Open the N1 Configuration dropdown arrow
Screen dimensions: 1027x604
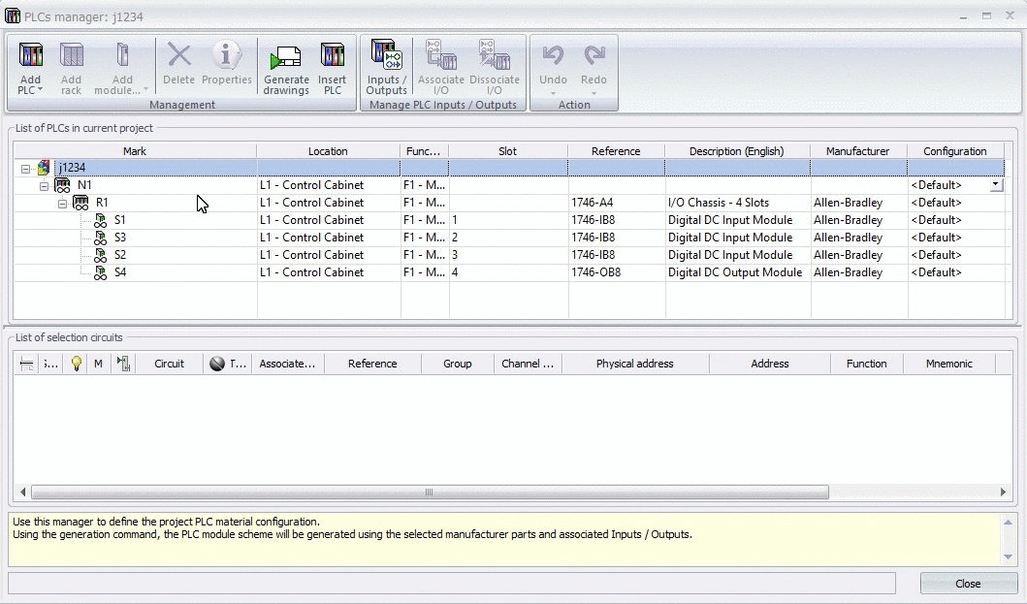pyautogui.click(x=996, y=185)
